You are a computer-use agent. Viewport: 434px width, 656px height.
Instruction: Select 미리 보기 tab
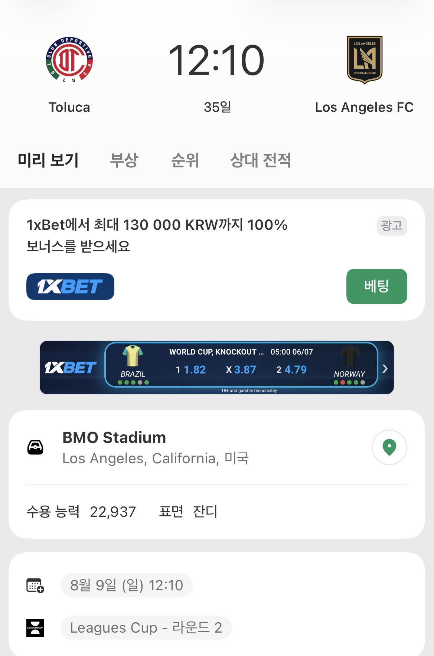48,160
